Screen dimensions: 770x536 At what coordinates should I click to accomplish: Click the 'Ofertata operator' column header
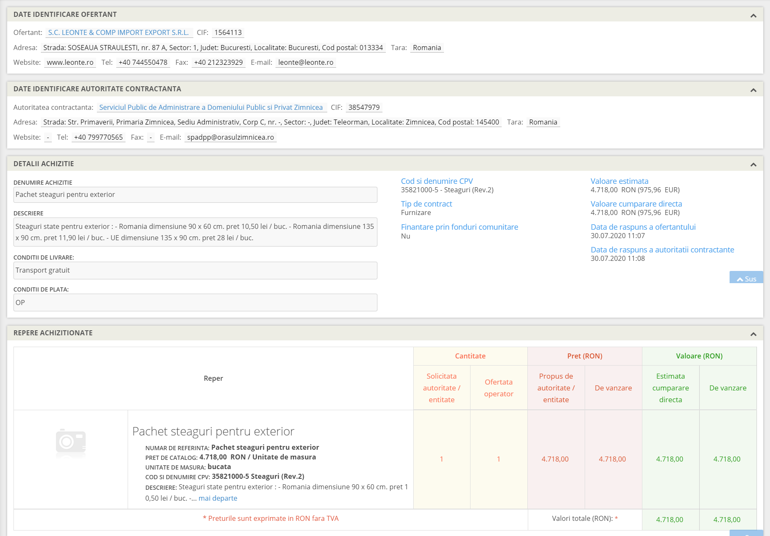coord(499,388)
